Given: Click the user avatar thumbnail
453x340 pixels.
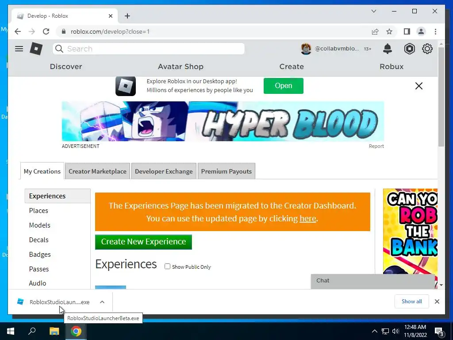Looking at the screenshot, I should (x=306, y=49).
